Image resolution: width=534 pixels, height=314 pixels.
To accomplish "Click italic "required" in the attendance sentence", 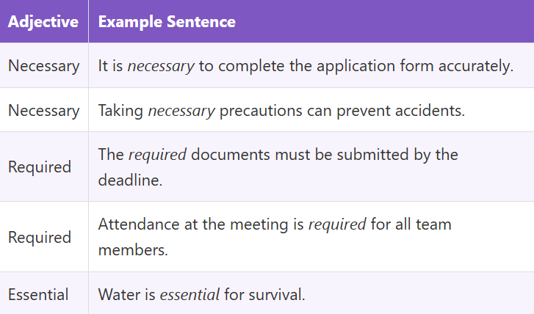I will coord(336,224).
